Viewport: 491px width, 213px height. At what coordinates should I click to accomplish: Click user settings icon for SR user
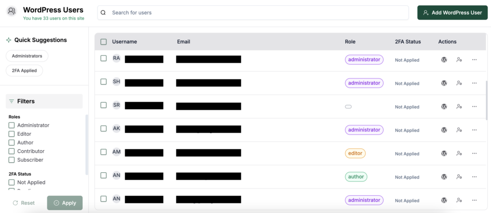click(459, 106)
